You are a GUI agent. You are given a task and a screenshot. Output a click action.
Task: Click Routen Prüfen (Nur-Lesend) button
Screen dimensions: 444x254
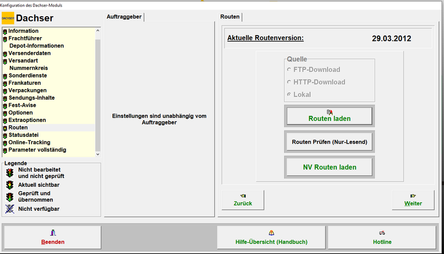tap(329, 141)
